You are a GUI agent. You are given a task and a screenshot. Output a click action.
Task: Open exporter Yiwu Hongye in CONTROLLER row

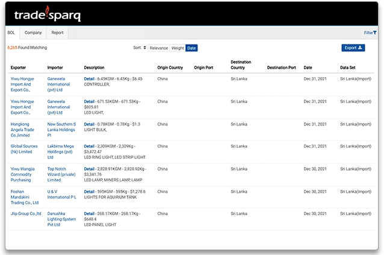(22, 84)
